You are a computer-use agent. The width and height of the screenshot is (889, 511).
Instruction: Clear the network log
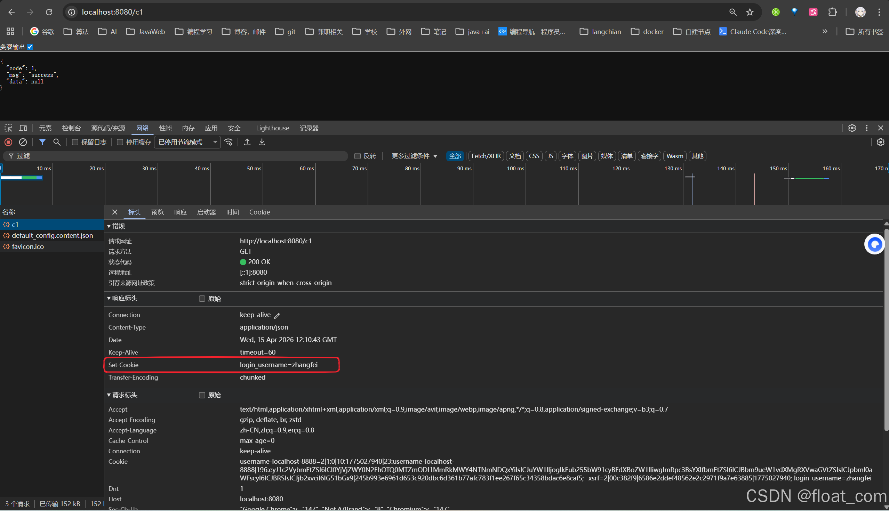pos(23,142)
